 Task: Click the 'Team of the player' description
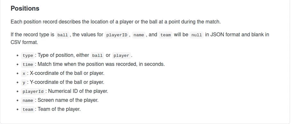pos(59,109)
